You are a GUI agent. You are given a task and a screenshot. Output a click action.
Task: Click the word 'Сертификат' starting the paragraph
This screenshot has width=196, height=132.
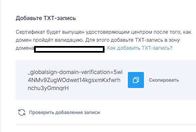click(x=30, y=32)
